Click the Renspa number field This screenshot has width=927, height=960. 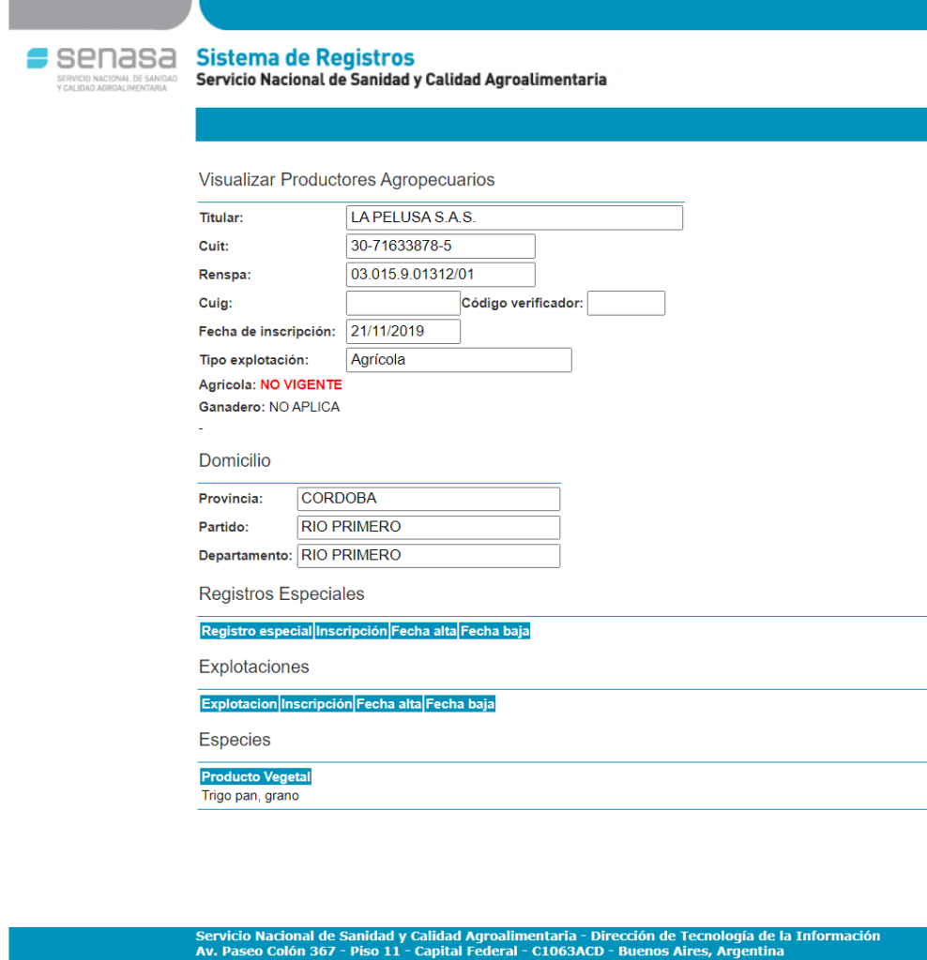(440, 275)
